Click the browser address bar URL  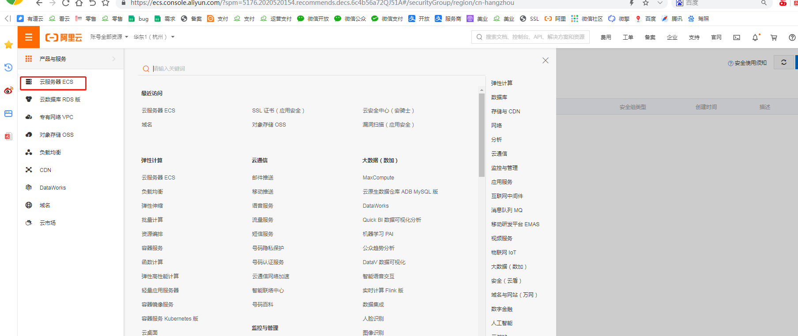click(322, 3)
